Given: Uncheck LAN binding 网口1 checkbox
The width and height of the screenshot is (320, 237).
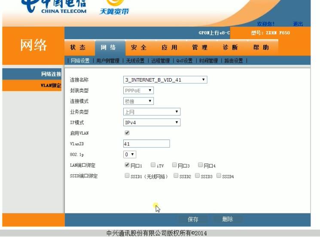Looking at the screenshot, I should [x=127, y=165].
